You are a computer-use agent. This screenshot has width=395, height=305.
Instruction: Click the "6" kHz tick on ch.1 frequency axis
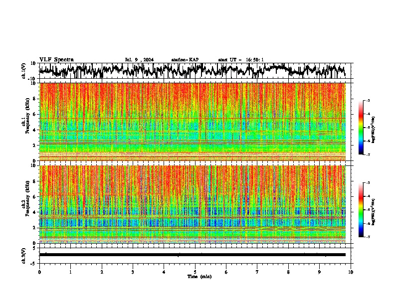tap(34, 115)
